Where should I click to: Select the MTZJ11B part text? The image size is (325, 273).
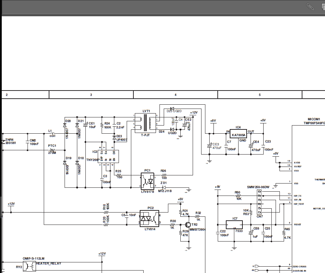click(x=165, y=191)
